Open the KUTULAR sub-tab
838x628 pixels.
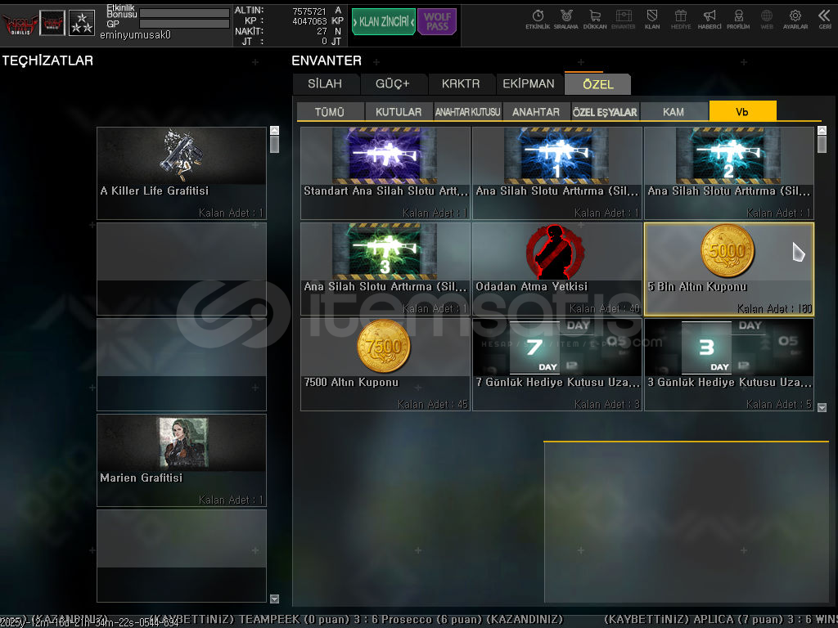399,111
